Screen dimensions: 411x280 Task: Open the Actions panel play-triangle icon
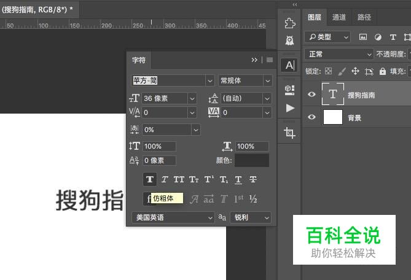[290, 108]
